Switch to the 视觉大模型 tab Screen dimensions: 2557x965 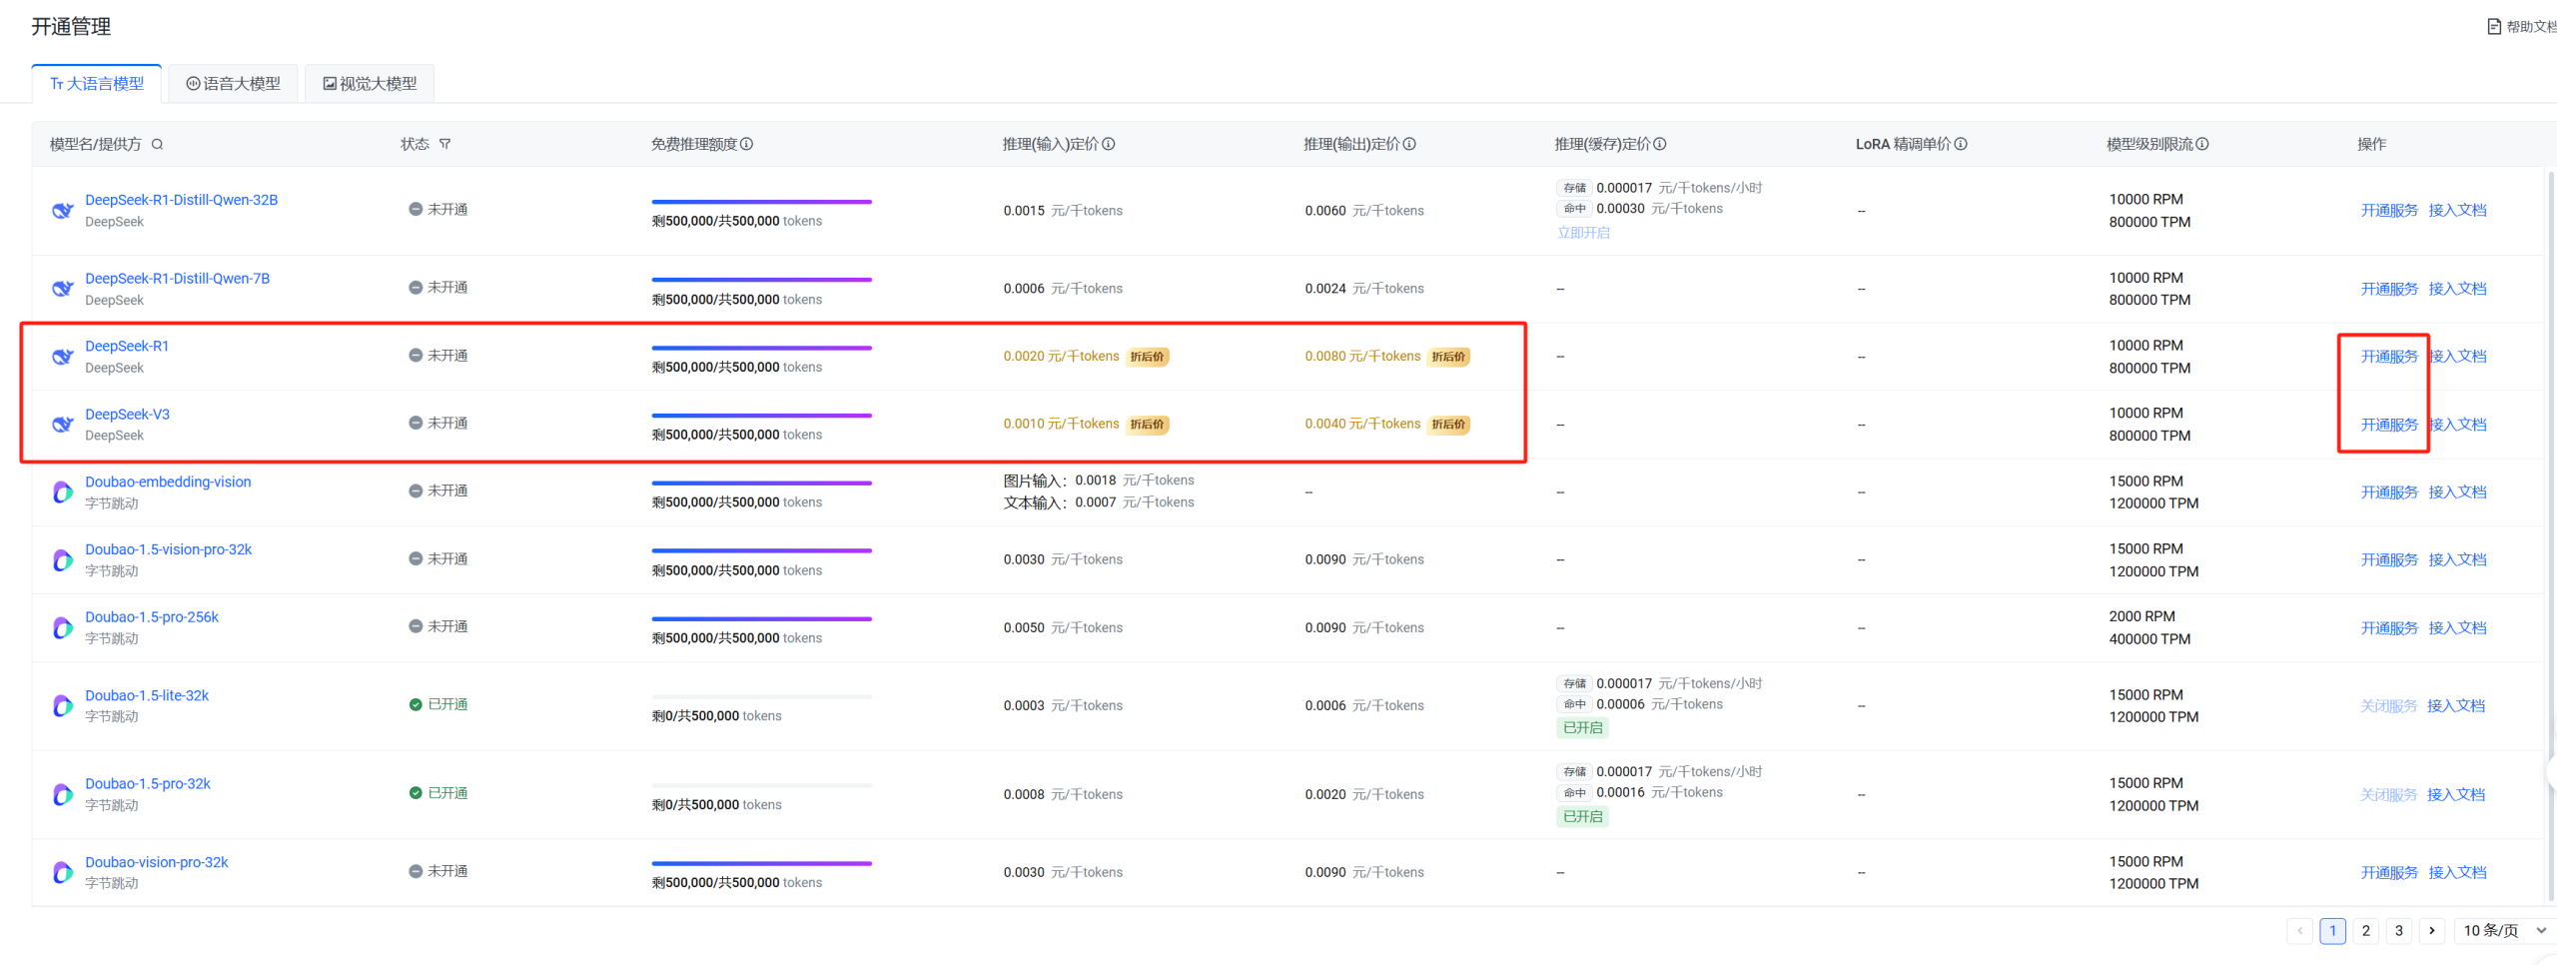(370, 84)
